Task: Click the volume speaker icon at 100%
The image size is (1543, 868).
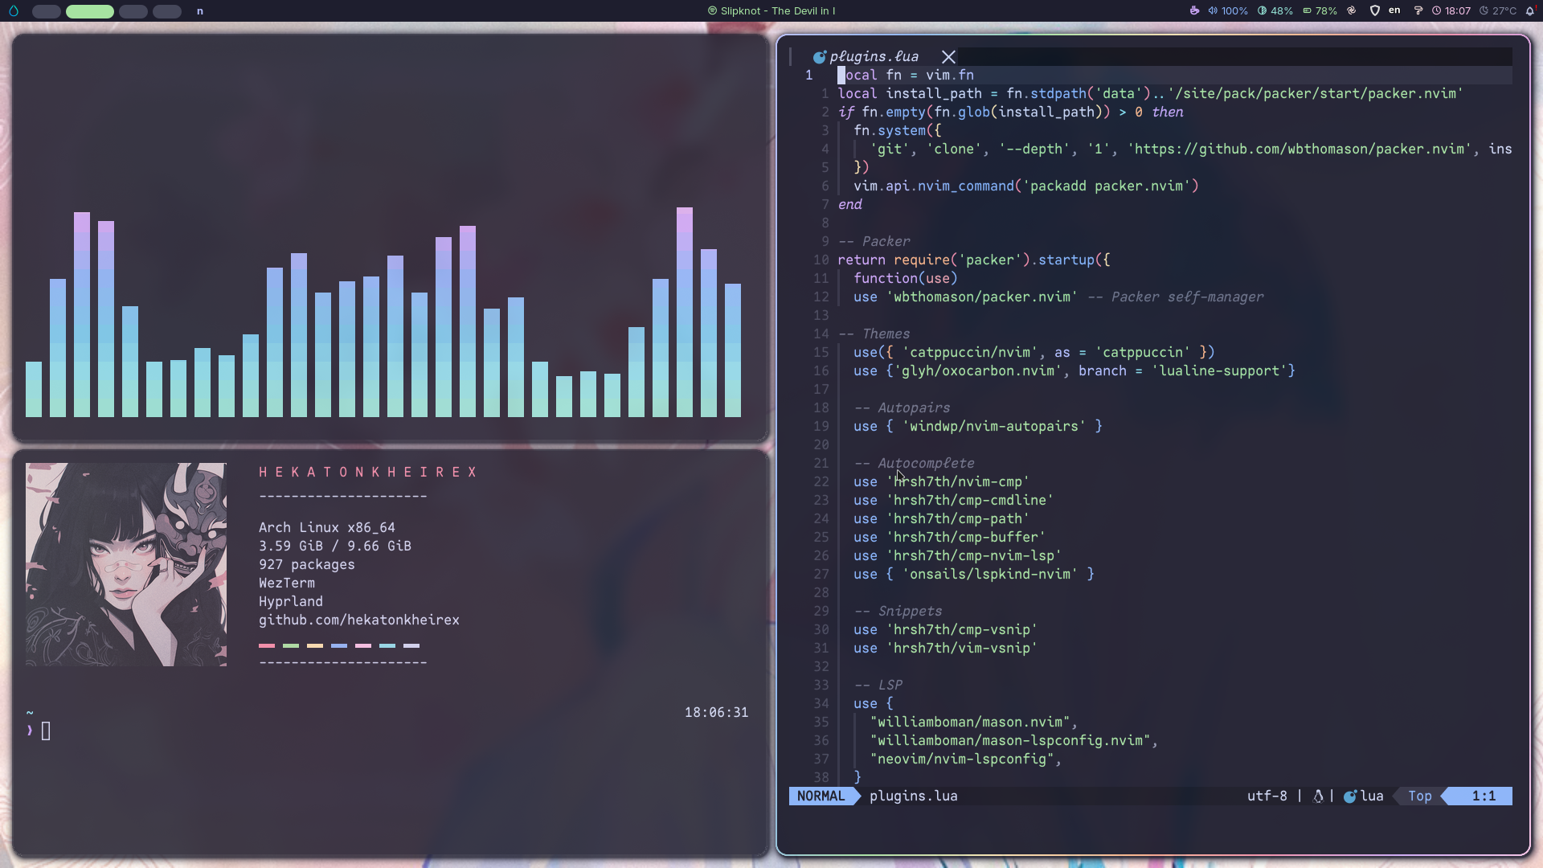Action: click(1214, 10)
